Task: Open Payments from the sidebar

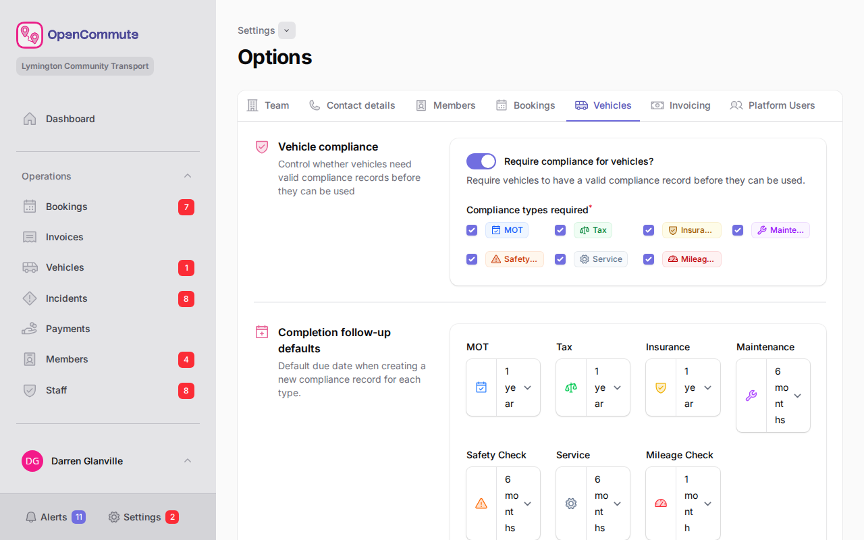Action: [108, 329]
